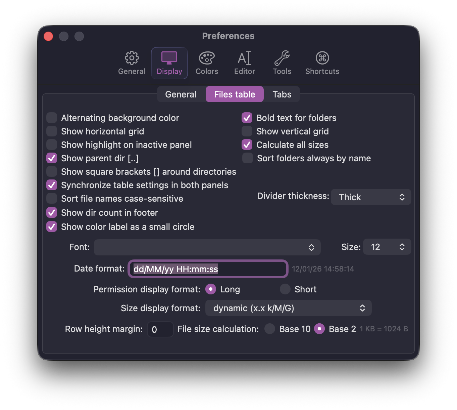Change the font Size using its dropdown
The height and width of the screenshot is (410, 457).
point(387,247)
